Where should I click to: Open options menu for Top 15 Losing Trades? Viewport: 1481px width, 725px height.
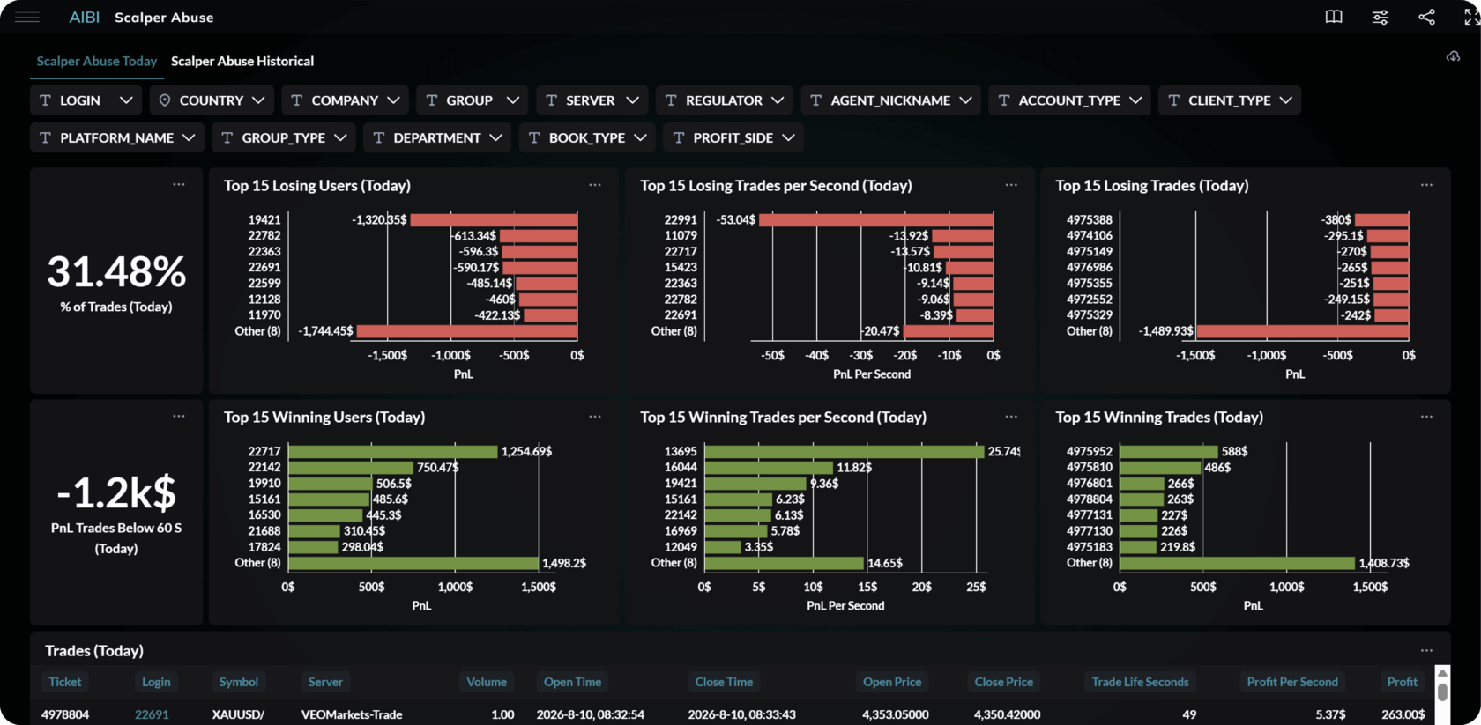(x=1426, y=185)
